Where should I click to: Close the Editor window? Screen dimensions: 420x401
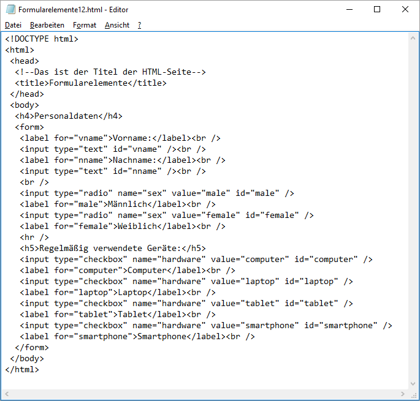[x=405, y=10]
